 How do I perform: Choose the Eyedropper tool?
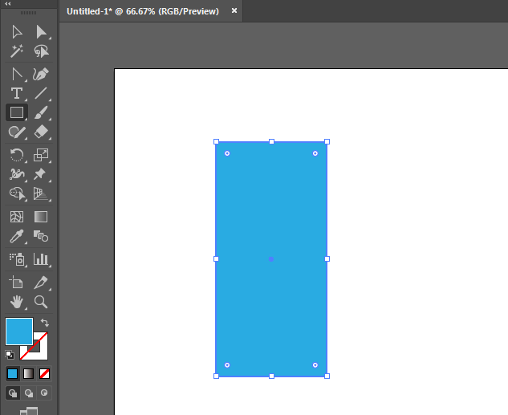point(16,237)
